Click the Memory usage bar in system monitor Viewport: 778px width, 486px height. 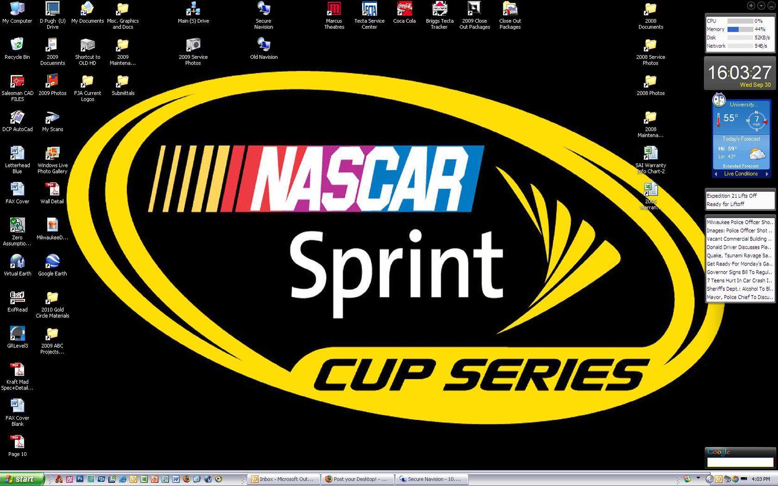740,29
